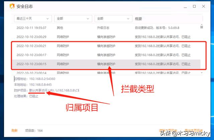214x140 pixels.
Task: Click the local address 192.168.0.8:445
Action: point(40,85)
